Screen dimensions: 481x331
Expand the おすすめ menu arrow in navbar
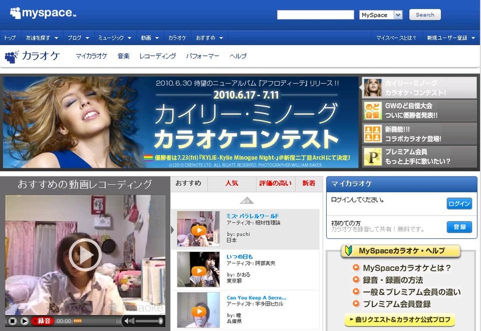(x=221, y=38)
